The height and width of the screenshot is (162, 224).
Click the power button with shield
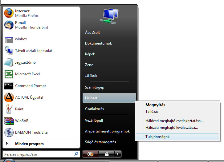pyautogui.click(x=90, y=154)
